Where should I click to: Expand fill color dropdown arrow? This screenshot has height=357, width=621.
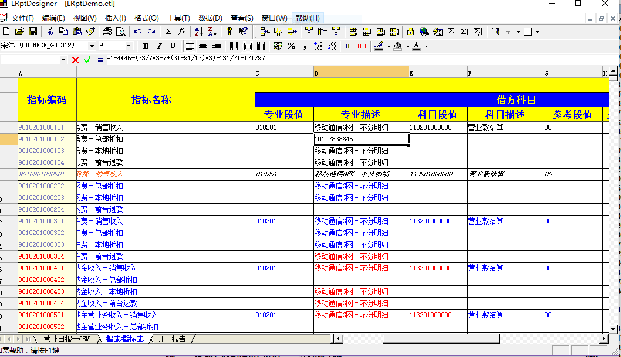click(x=407, y=46)
